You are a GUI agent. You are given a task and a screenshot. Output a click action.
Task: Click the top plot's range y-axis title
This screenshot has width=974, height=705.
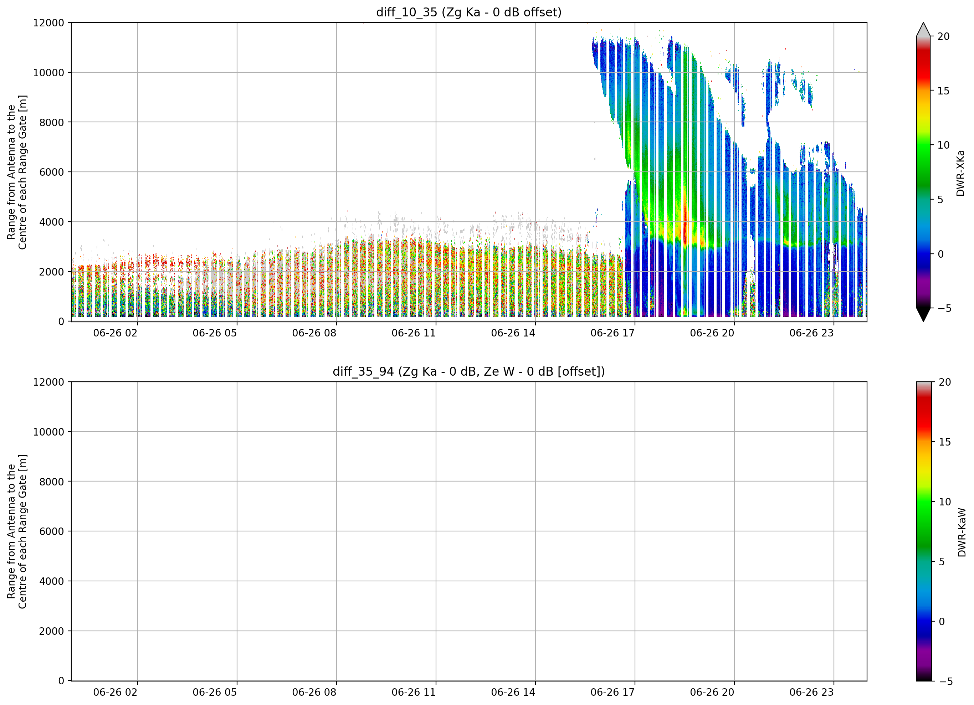[x=17, y=172]
